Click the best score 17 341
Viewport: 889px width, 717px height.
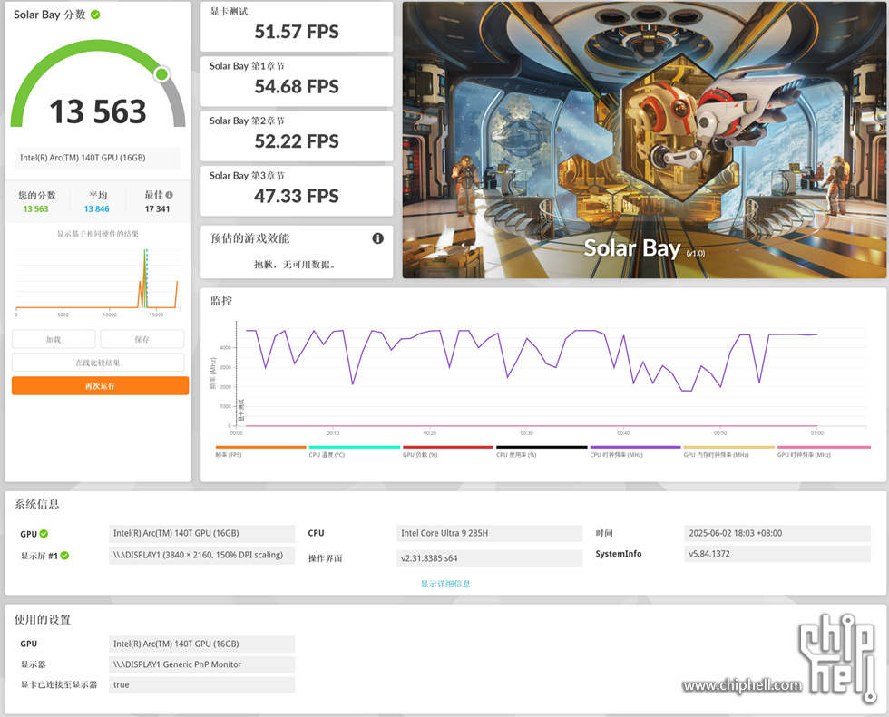[x=157, y=209]
